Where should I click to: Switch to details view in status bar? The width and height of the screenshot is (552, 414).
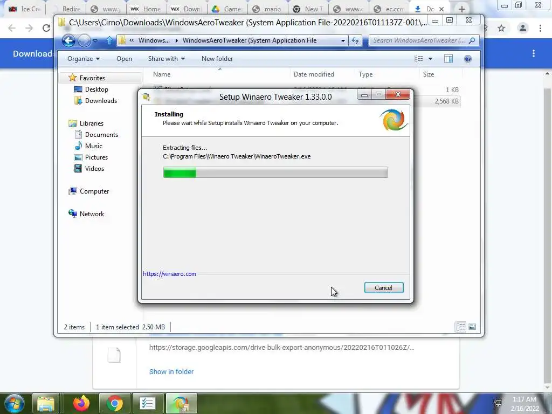coord(460,327)
